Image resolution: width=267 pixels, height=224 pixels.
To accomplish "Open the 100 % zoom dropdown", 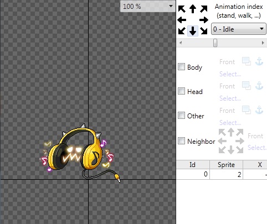I will tap(148, 7).
